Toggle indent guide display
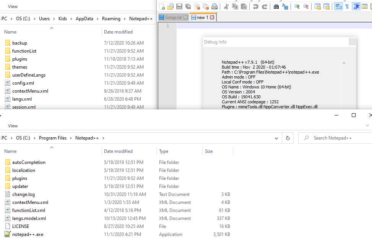Screen dimensions: 372x239 [356, 6]
